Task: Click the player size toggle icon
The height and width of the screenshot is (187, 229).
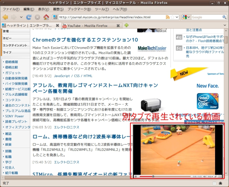Action: coord(216,177)
